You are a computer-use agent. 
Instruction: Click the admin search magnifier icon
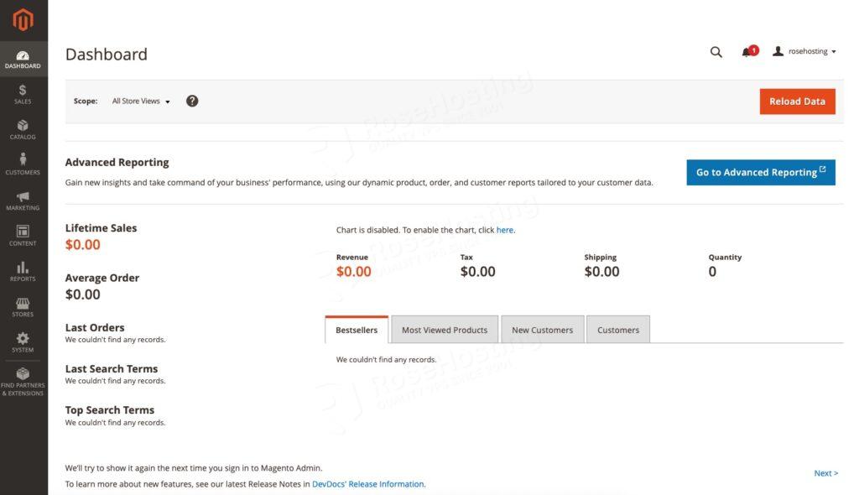(x=716, y=51)
